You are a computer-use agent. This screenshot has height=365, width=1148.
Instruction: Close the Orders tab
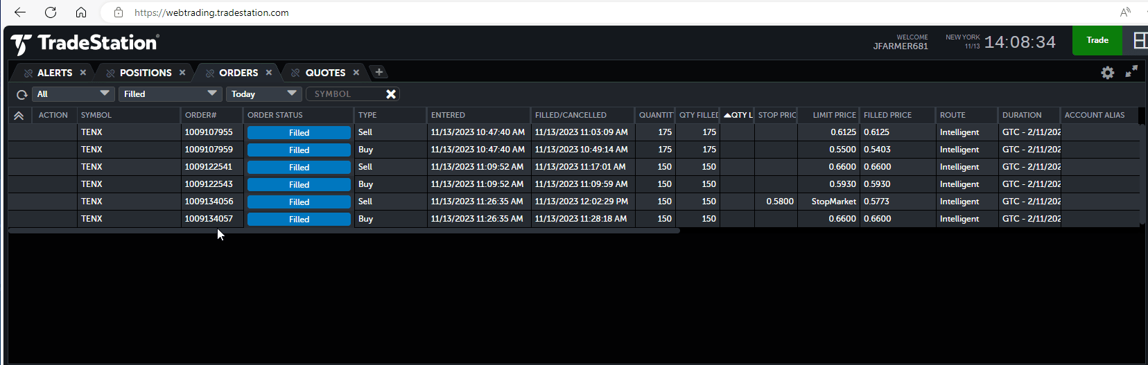[269, 73]
